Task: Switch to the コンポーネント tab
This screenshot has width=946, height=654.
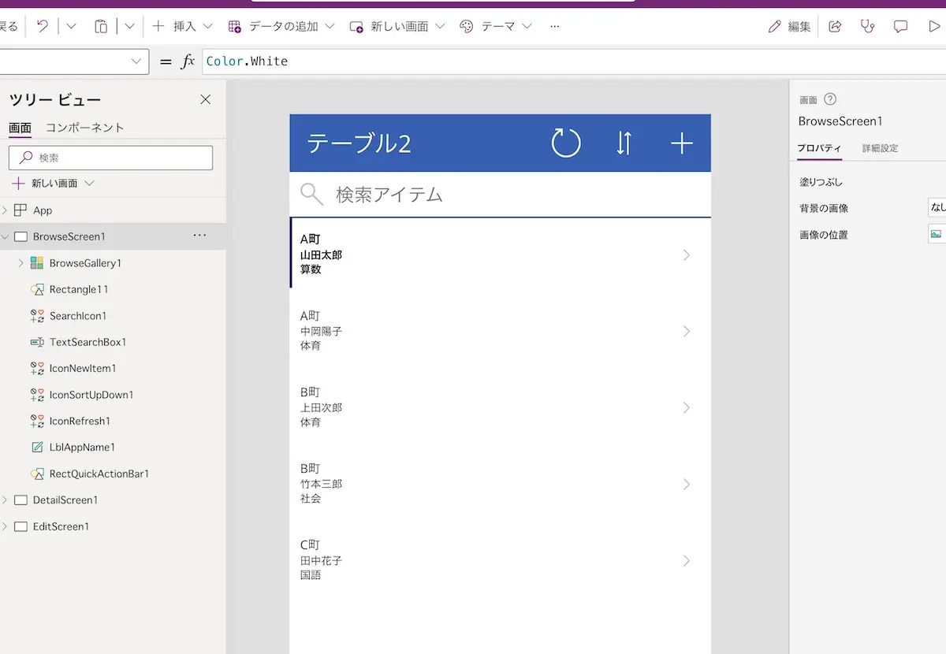Action: point(85,128)
